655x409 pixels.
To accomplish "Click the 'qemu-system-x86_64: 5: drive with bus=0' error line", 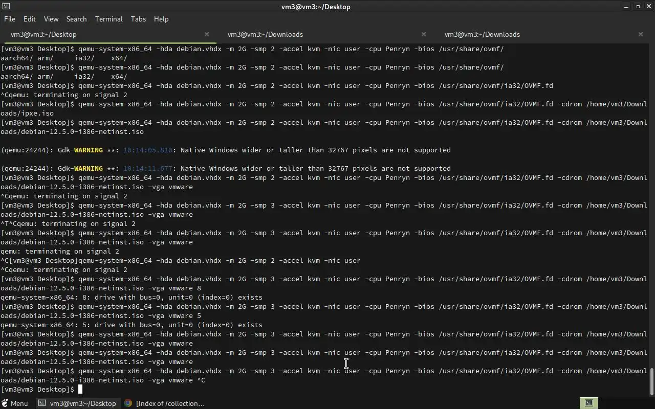I will (132, 325).
